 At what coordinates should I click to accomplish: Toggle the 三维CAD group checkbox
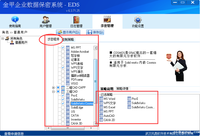(x=58, y=91)
